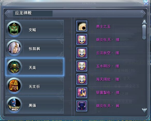Click the 云淡秋空·摆 item icon

point(82,53)
